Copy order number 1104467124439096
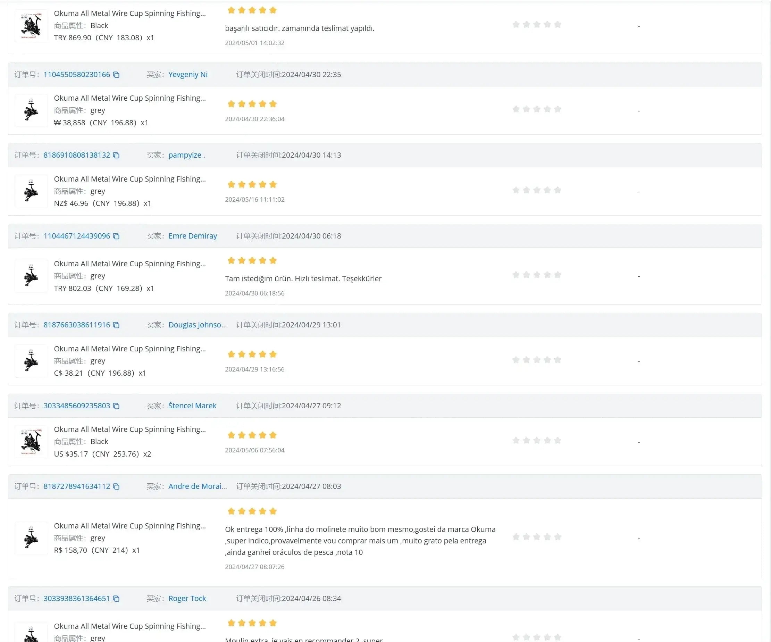 [x=116, y=236]
